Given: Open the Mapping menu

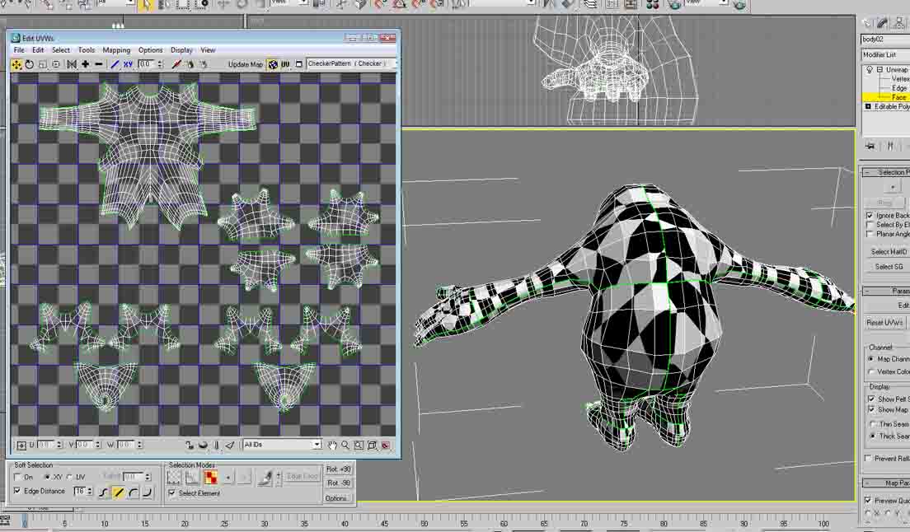Looking at the screenshot, I should click(x=116, y=49).
